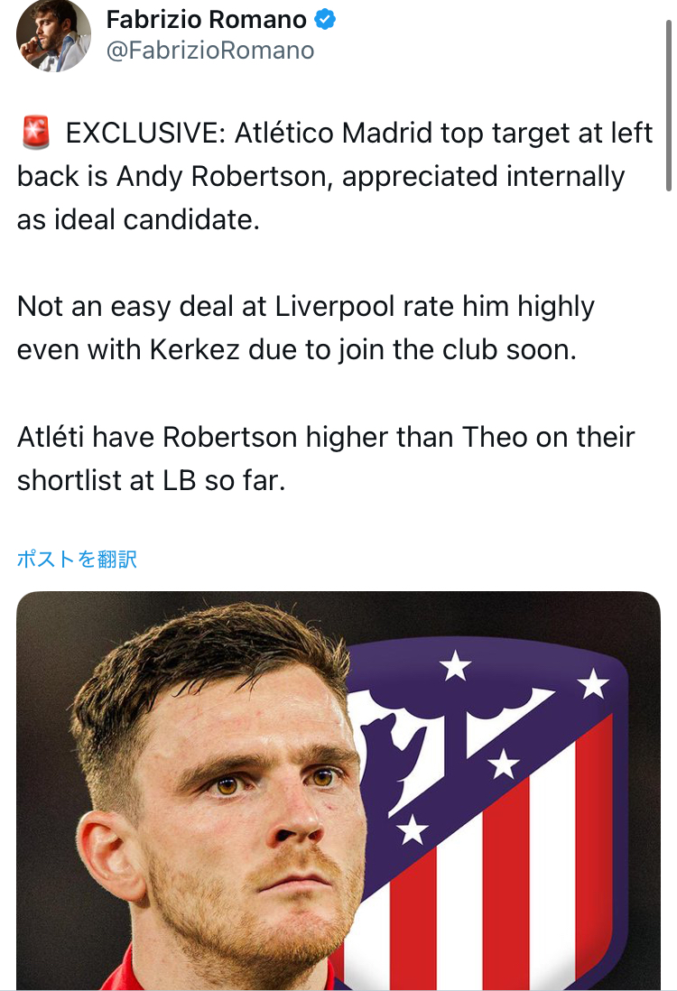Open Fabrizio Romano's profile avatar
Viewport: 677px width, 991px height.
click(x=53, y=35)
